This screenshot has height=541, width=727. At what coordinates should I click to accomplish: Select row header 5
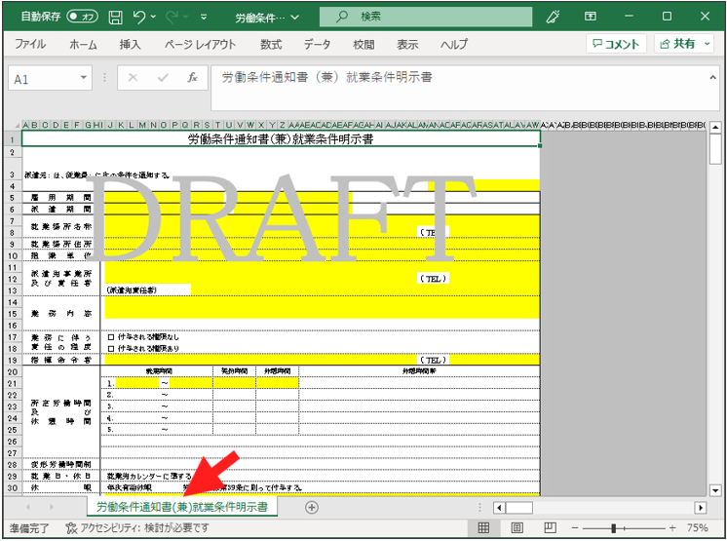pyautogui.click(x=13, y=198)
